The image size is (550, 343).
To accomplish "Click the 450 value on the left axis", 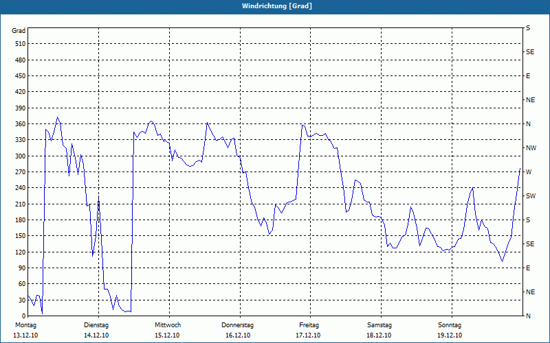I will pyautogui.click(x=20, y=76).
